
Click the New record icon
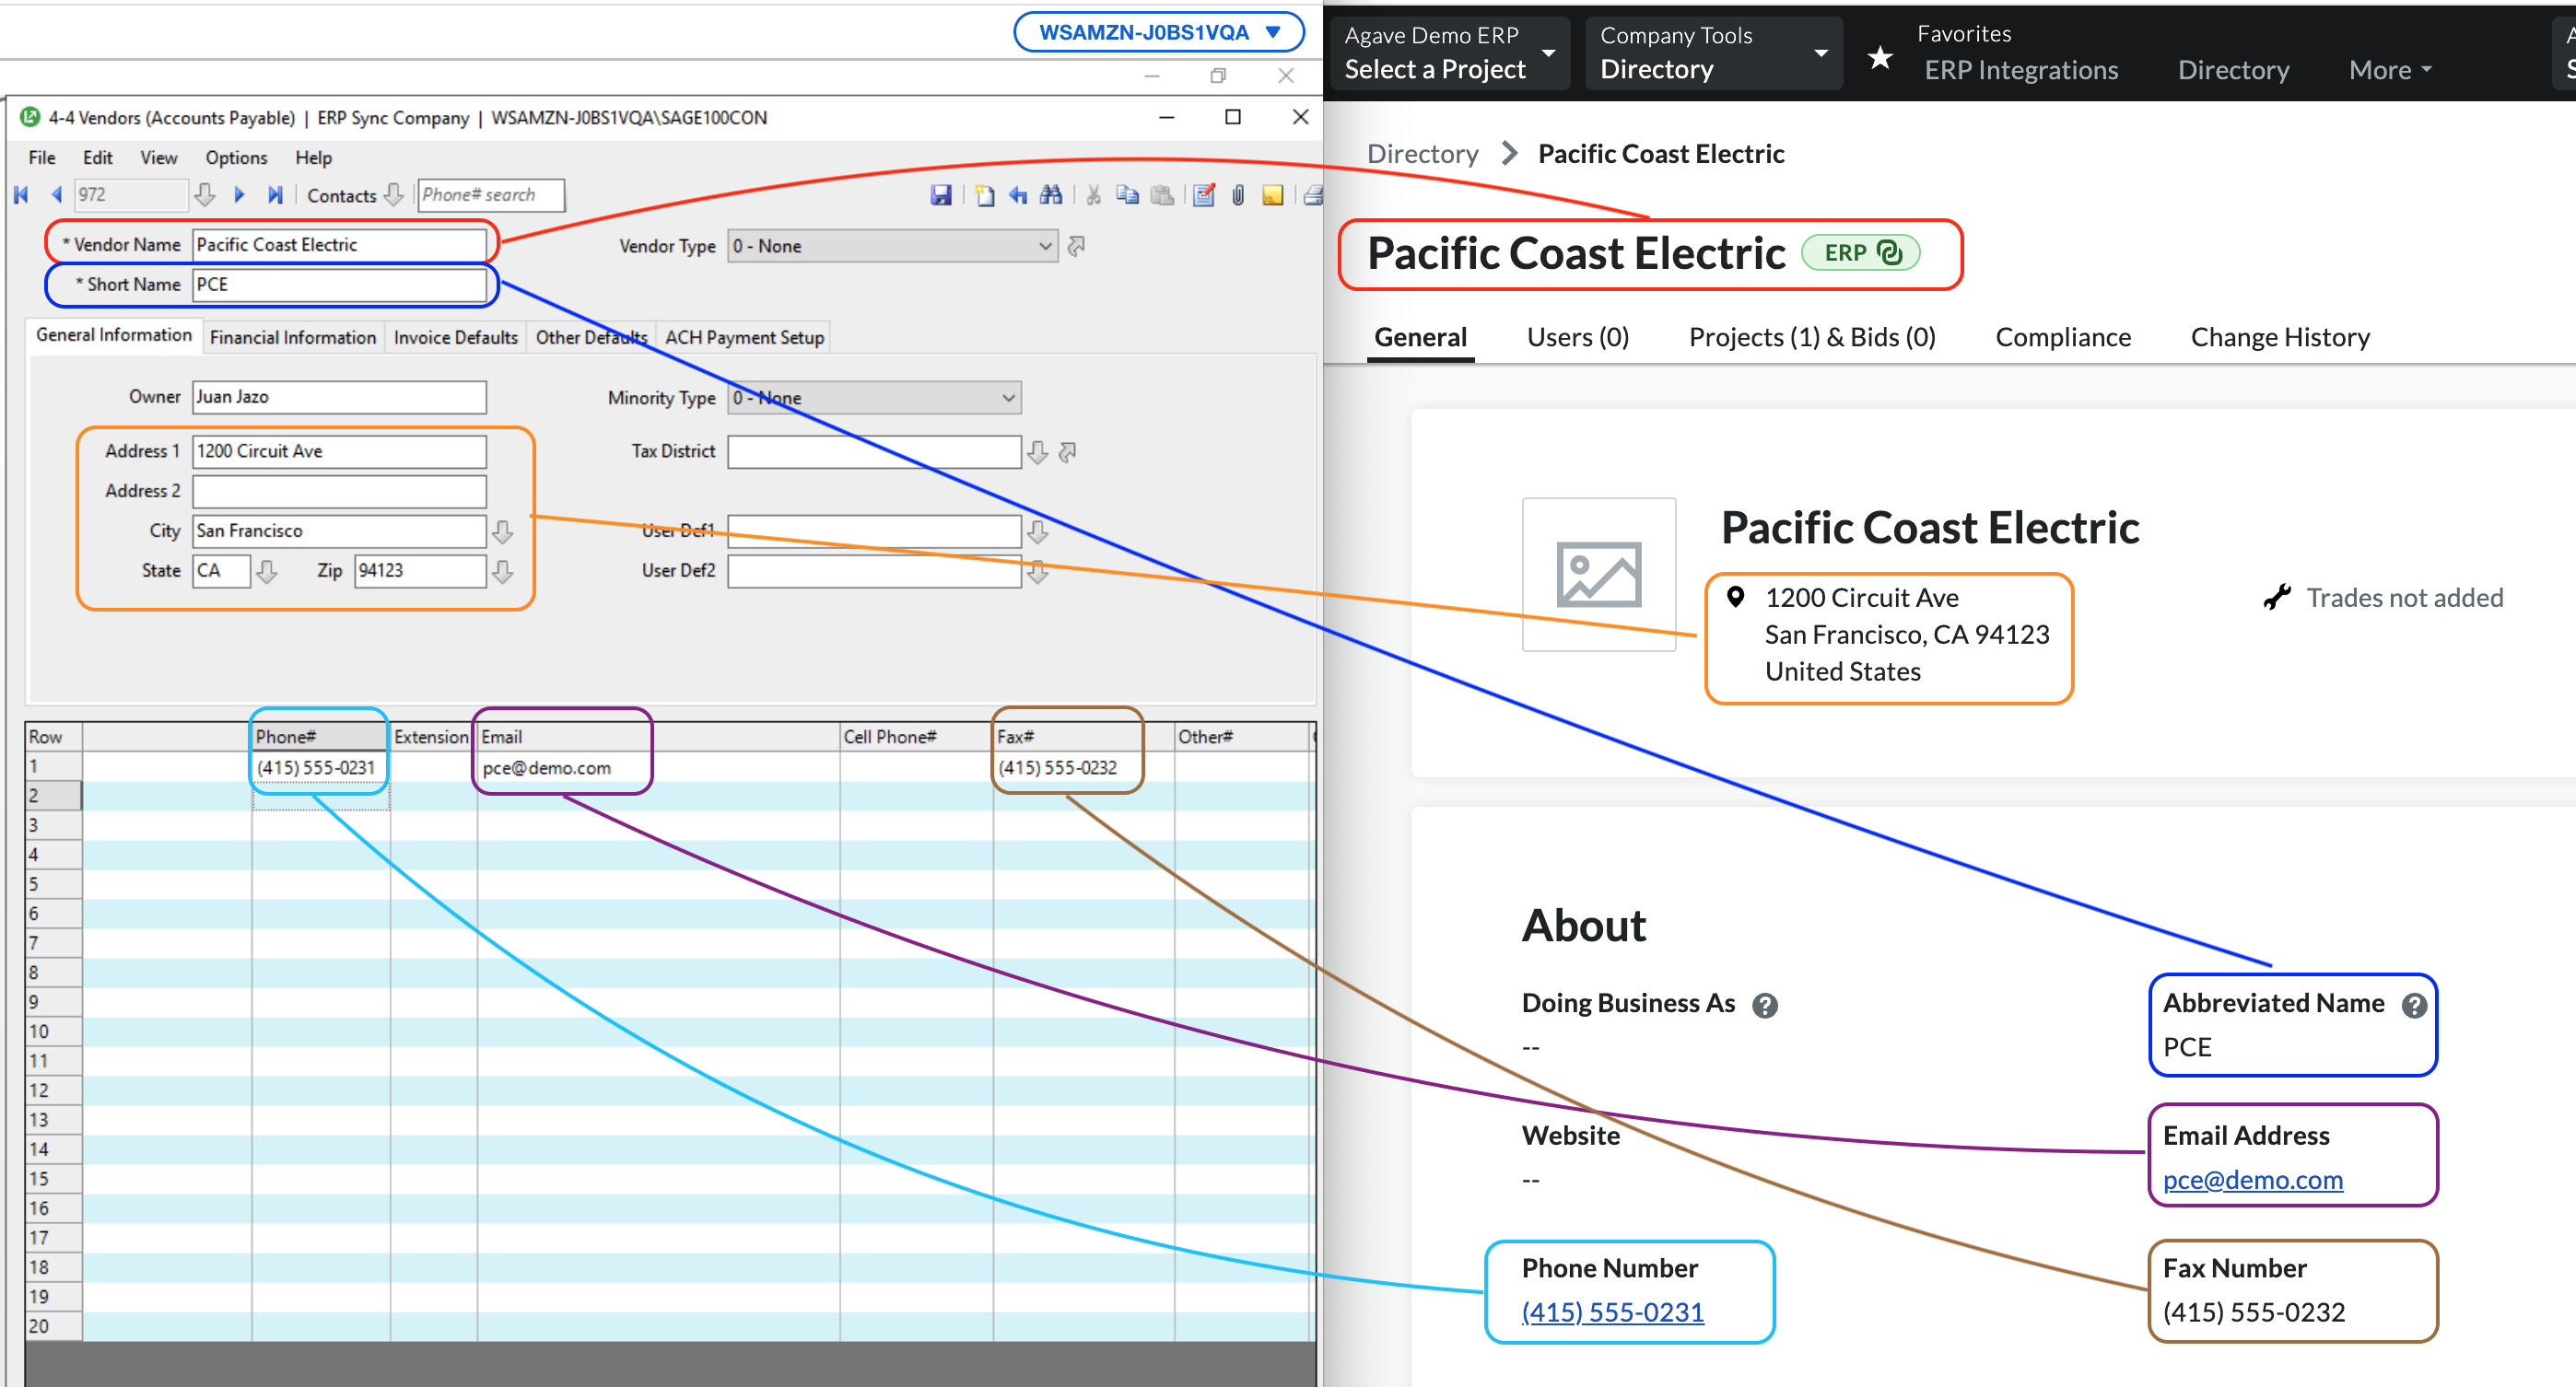[984, 195]
